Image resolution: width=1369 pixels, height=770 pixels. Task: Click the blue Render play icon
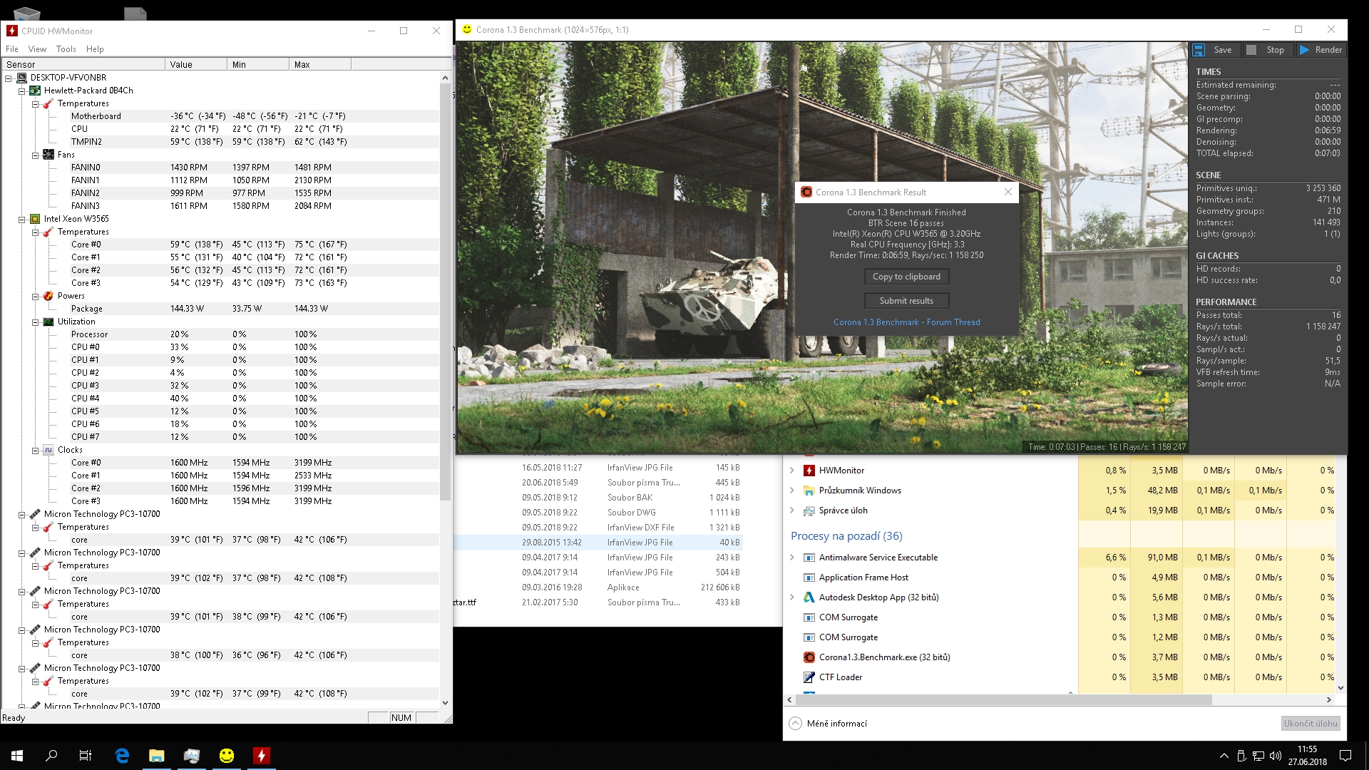1304,50
